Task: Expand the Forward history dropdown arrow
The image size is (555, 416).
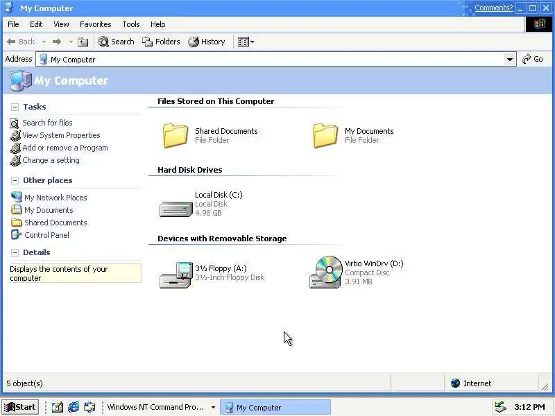Action: [71, 42]
